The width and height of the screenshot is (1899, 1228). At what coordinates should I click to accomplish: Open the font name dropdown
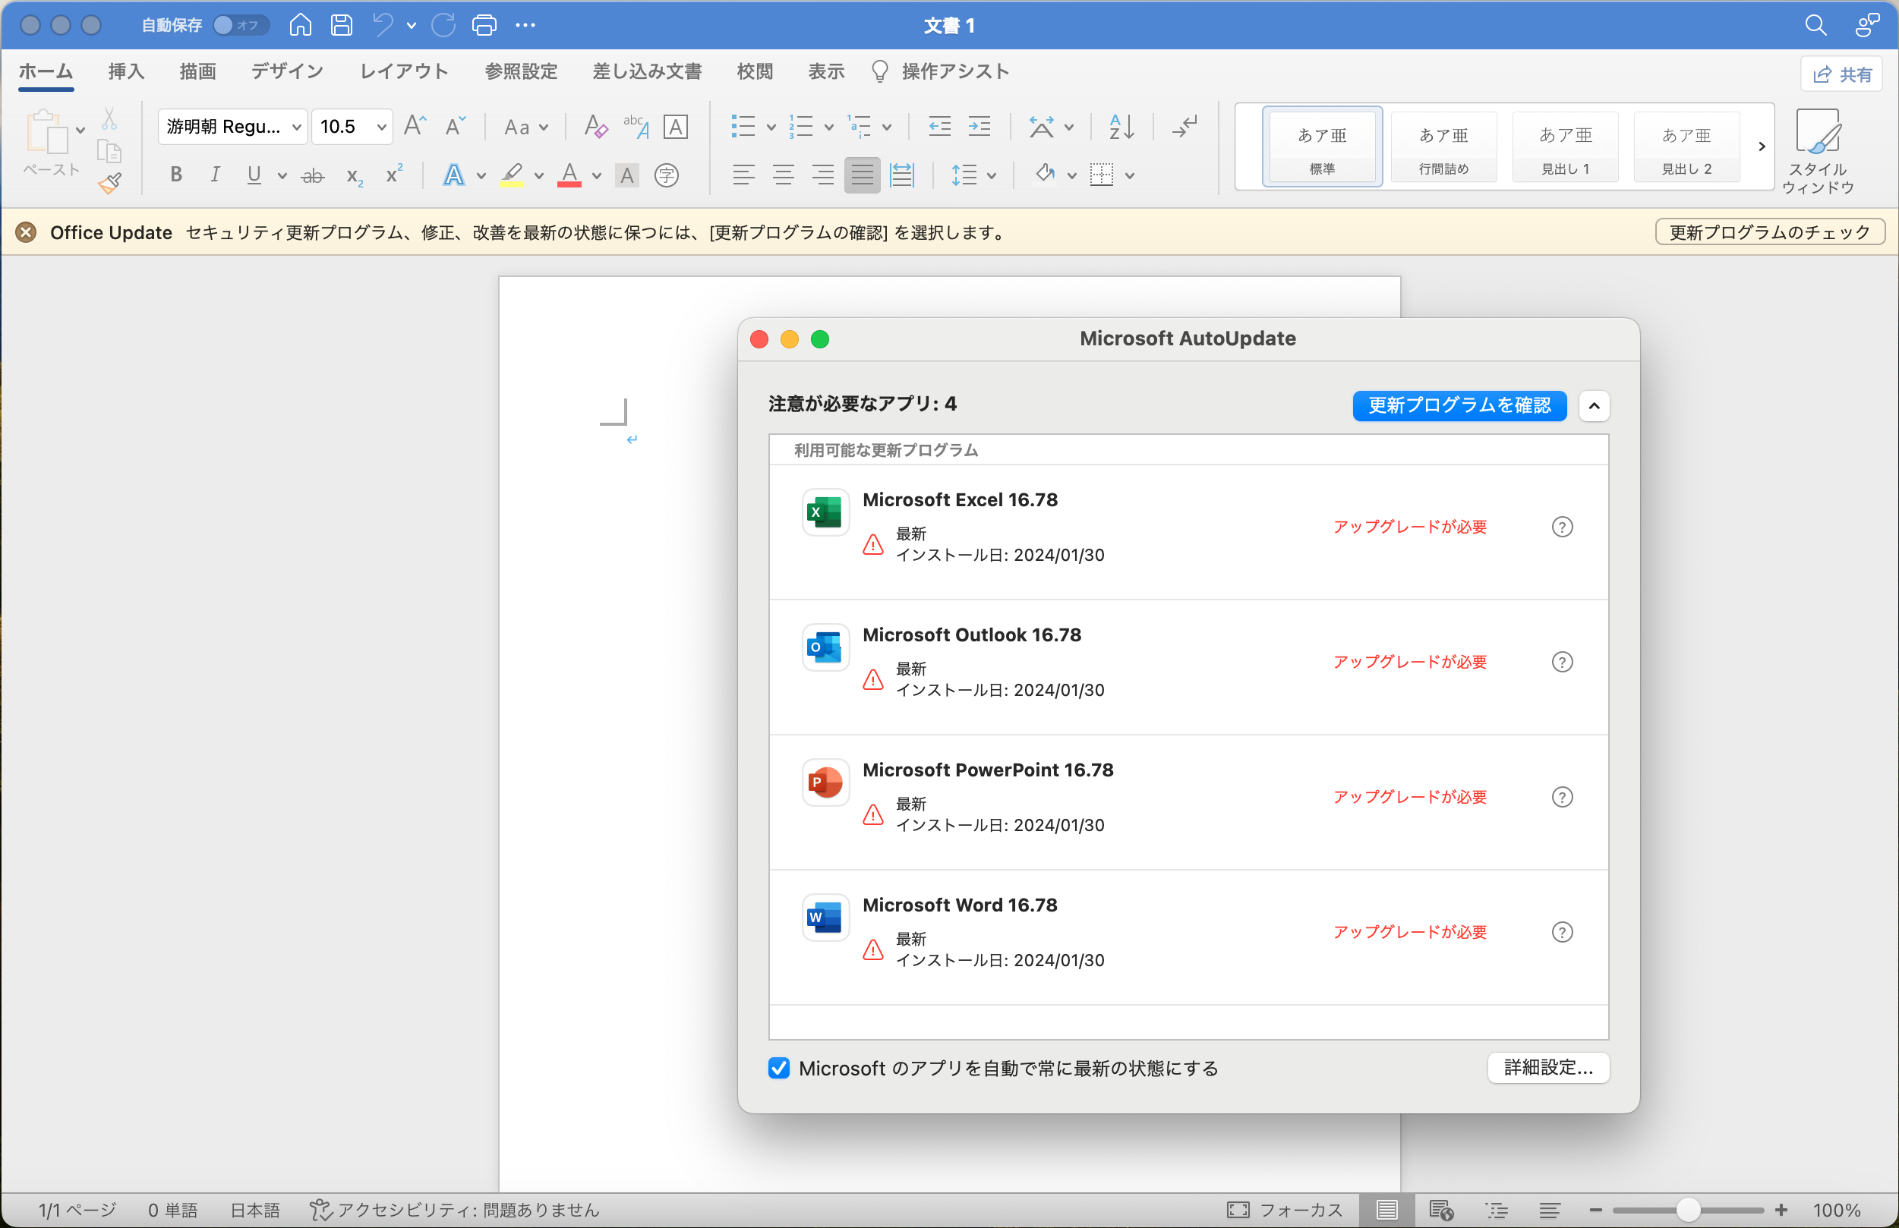point(296,127)
